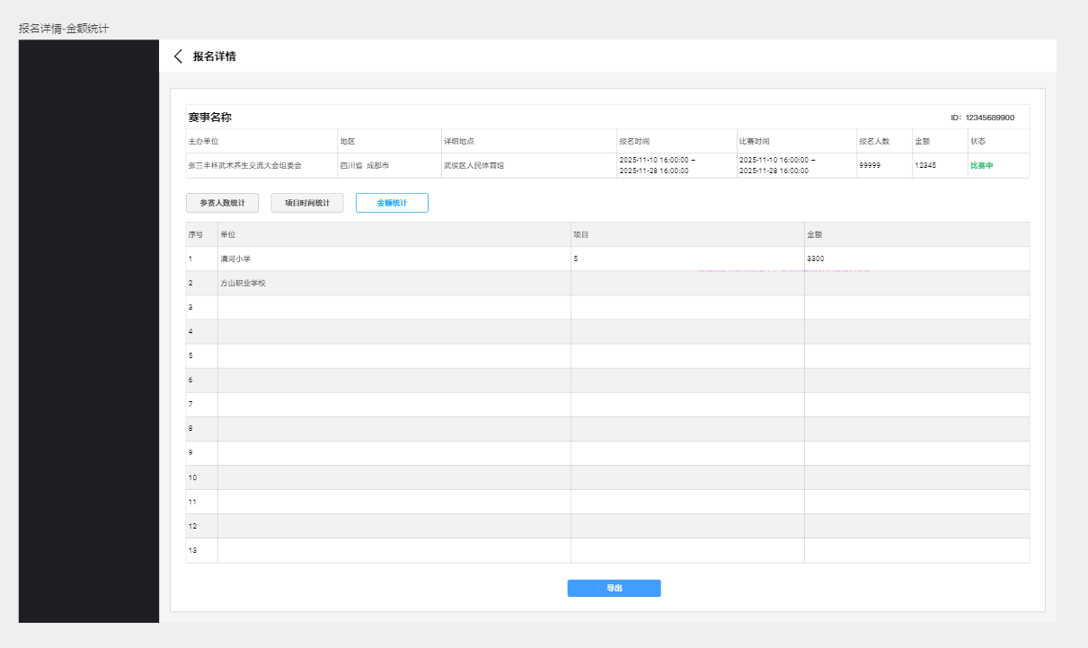Switch to 项目时间统计 tab
This screenshot has width=1088, height=648.
point(307,203)
